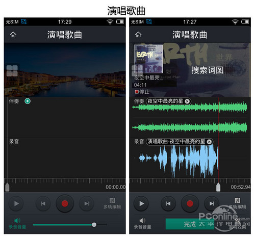This screenshot has height=237, width=255.
Task: Remove the 夜空中最亮的星 accompaniment track
Action: [x=187, y=101]
